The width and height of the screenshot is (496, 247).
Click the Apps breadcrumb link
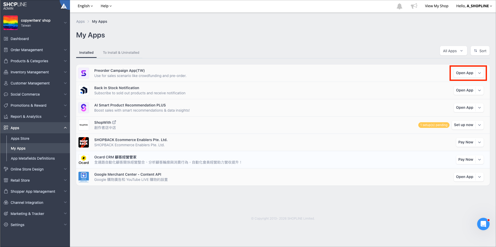80,21
